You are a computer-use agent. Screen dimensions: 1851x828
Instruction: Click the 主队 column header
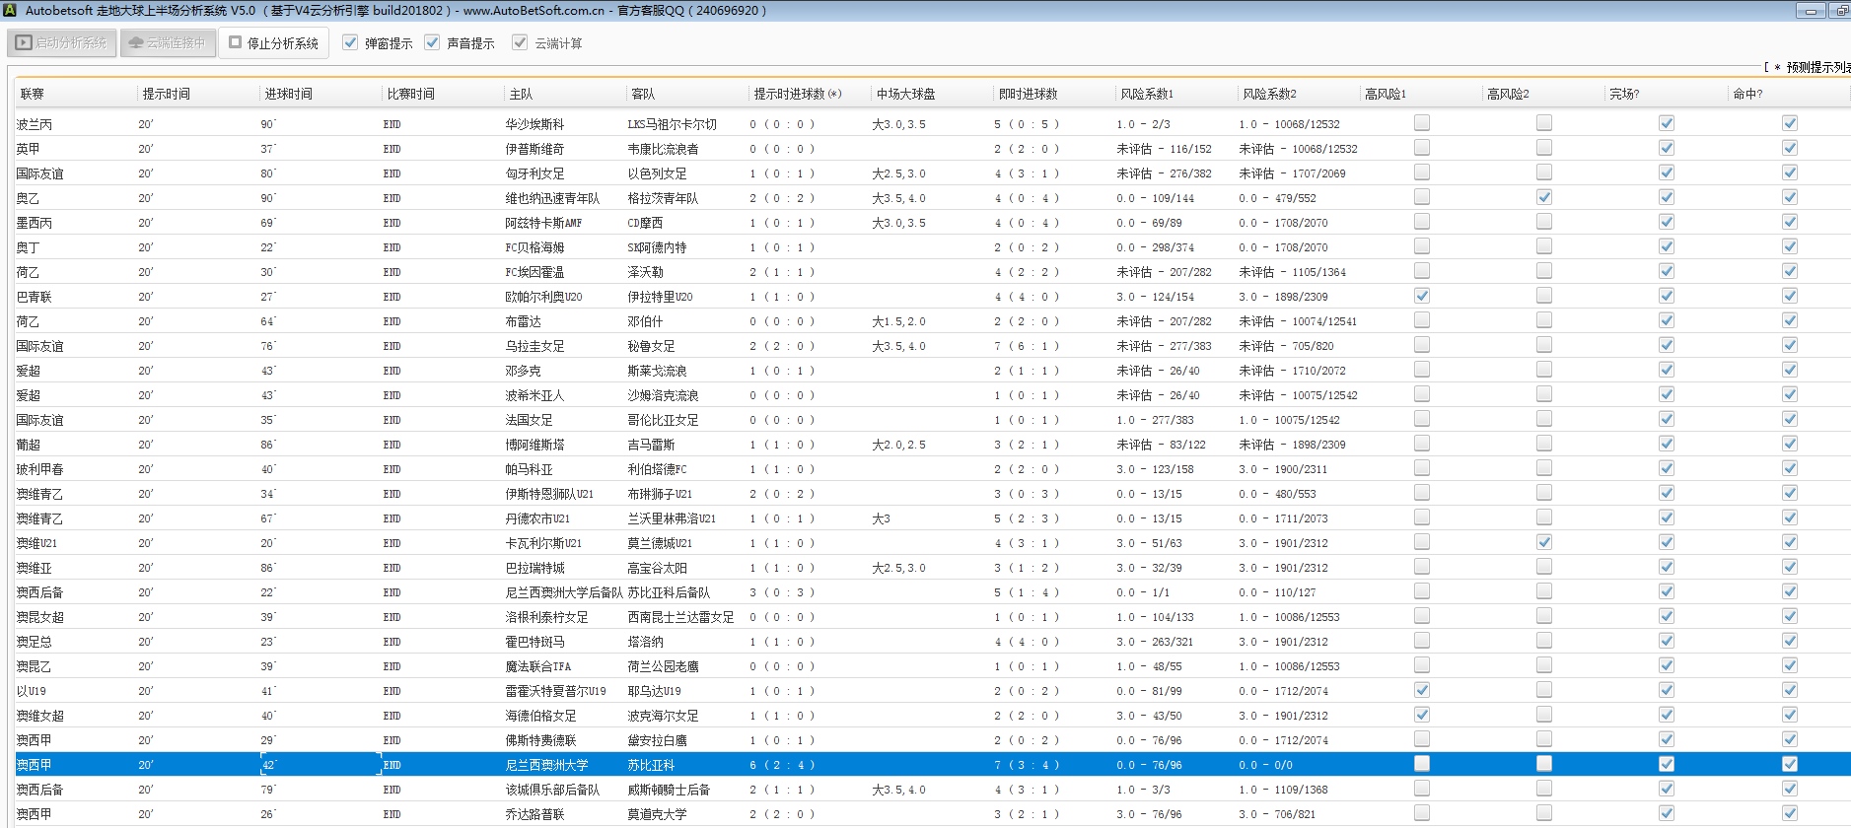click(521, 94)
